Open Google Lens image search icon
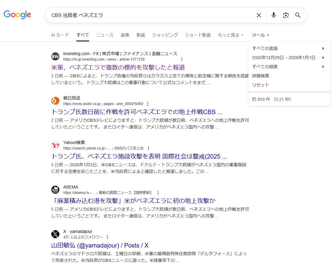333x264 pixels. coord(286,15)
